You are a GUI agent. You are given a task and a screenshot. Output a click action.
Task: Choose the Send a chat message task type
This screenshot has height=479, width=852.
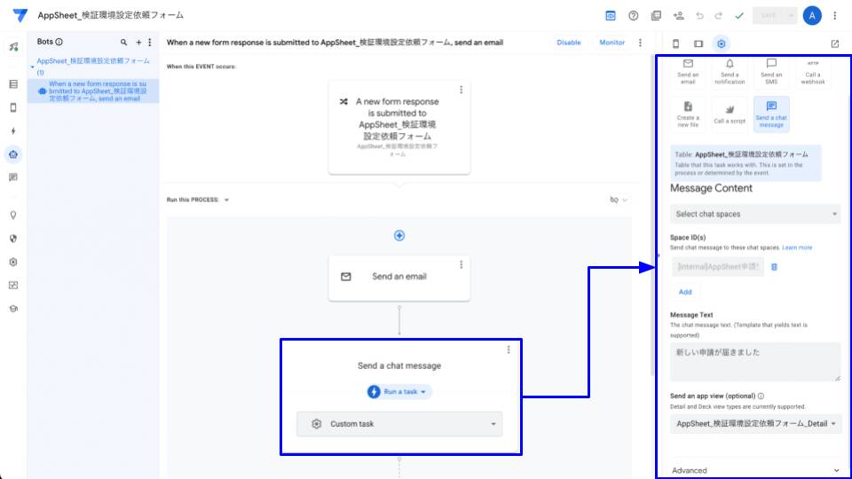coord(771,114)
